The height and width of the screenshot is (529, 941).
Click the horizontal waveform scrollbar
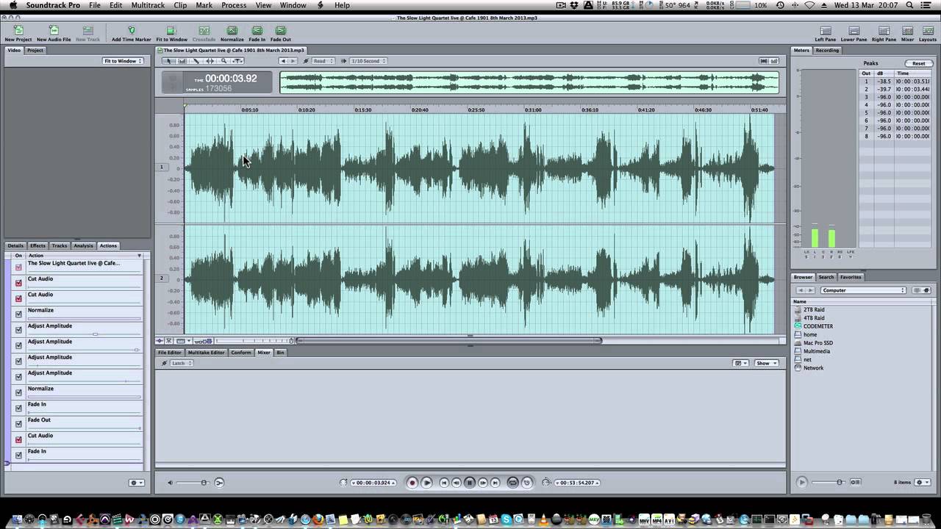pyautogui.click(x=449, y=341)
